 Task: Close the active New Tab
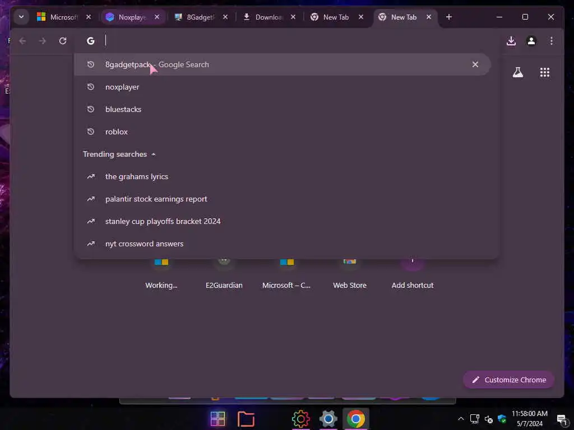[x=428, y=17]
